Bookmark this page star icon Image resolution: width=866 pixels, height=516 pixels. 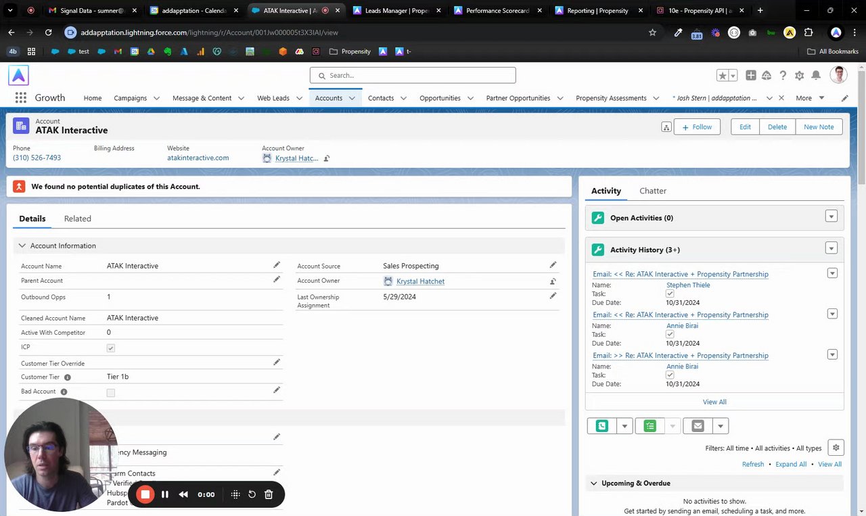[652, 32]
